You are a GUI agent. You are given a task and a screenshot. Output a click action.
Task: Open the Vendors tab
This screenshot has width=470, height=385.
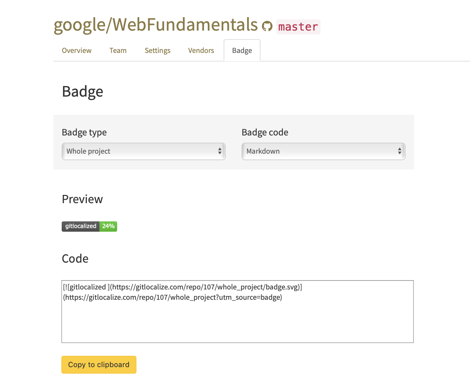(x=201, y=51)
